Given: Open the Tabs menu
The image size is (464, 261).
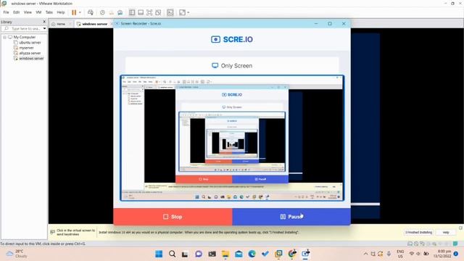Looking at the screenshot, I should tap(49, 12).
